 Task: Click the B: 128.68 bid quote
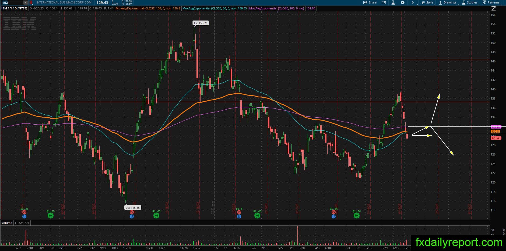click(x=127, y=1)
